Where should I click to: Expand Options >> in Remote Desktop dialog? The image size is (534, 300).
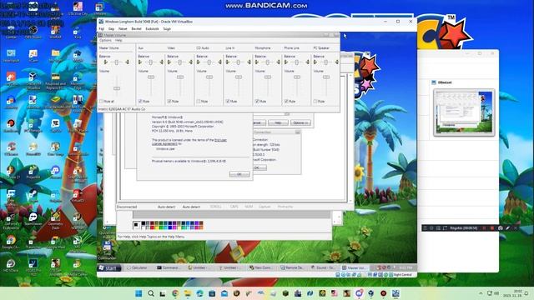pyautogui.click(x=300, y=122)
